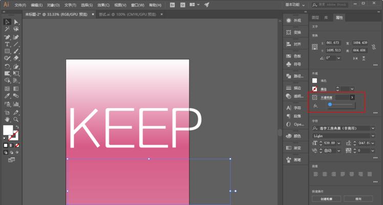Click the opacity slider handle

click(x=330, y=105)
